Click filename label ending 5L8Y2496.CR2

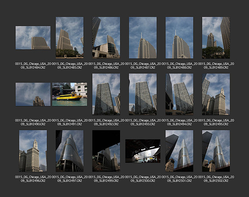(33, 179)
